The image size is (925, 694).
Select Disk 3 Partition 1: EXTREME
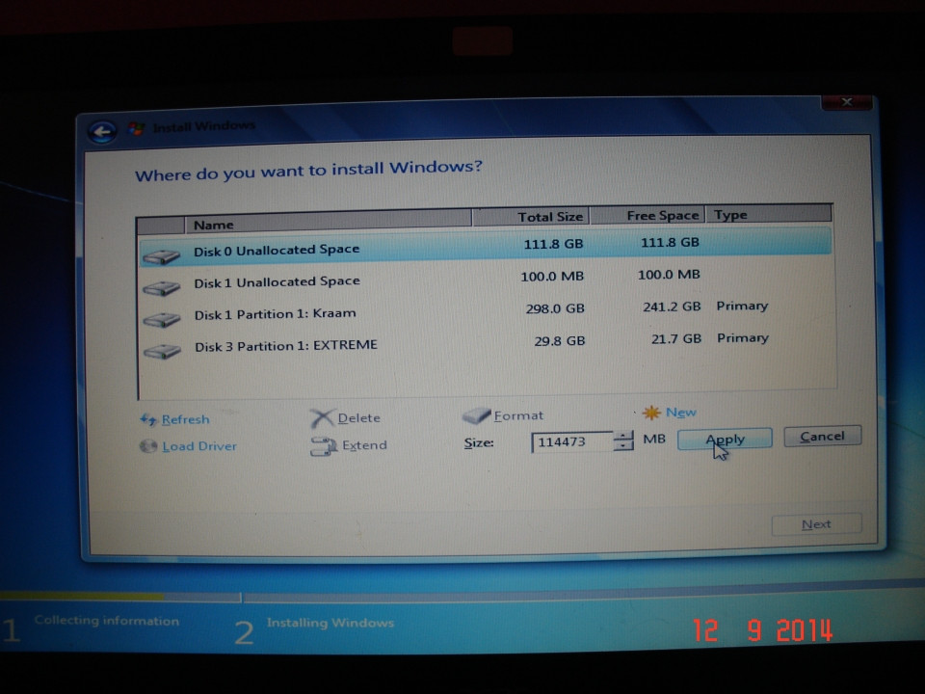(x=488, y=343)
